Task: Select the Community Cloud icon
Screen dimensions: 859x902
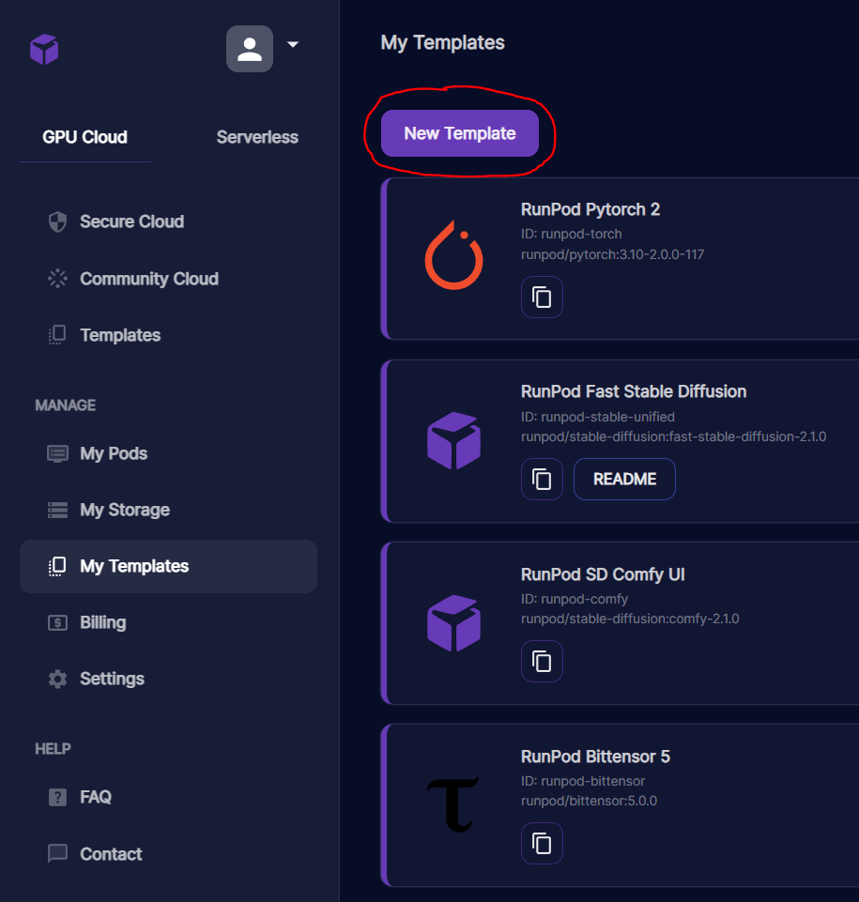Action: tap(57, 279)
